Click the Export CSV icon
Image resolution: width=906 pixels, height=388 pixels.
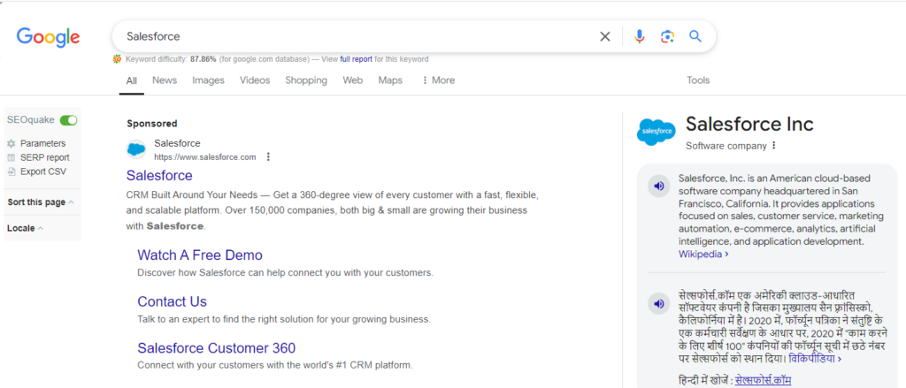point(11,171)
